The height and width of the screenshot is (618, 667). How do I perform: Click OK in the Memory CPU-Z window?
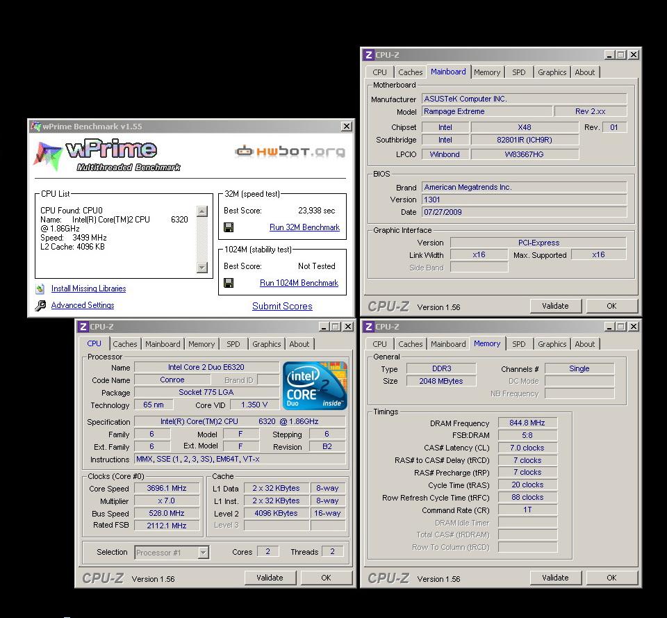click(x=611, y=578)
